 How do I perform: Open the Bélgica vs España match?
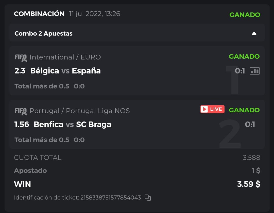[65, 71]
